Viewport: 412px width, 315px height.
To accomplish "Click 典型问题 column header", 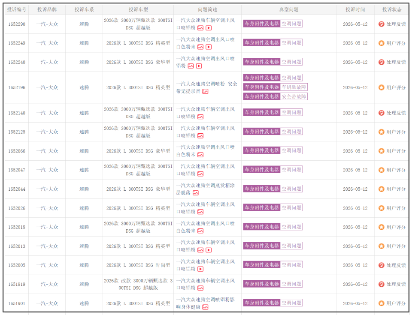I will pyautogui.click(x=289, y=9).
